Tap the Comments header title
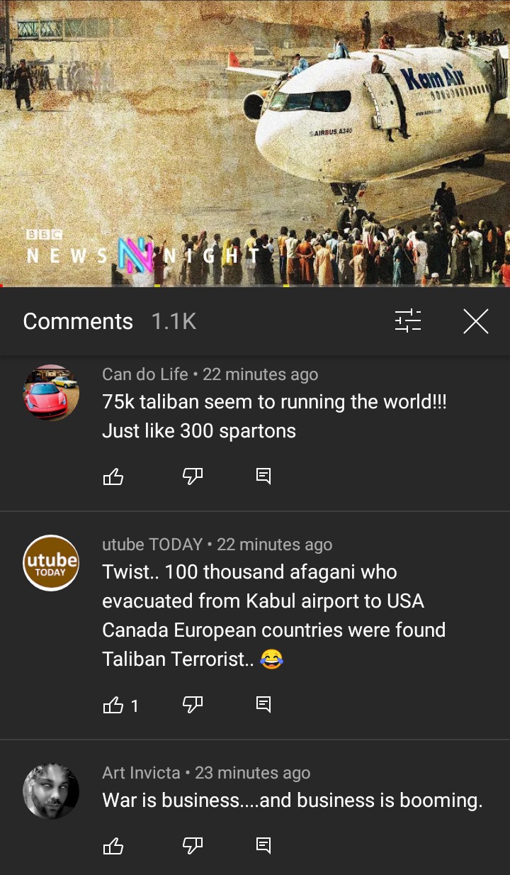 (78, 321)
